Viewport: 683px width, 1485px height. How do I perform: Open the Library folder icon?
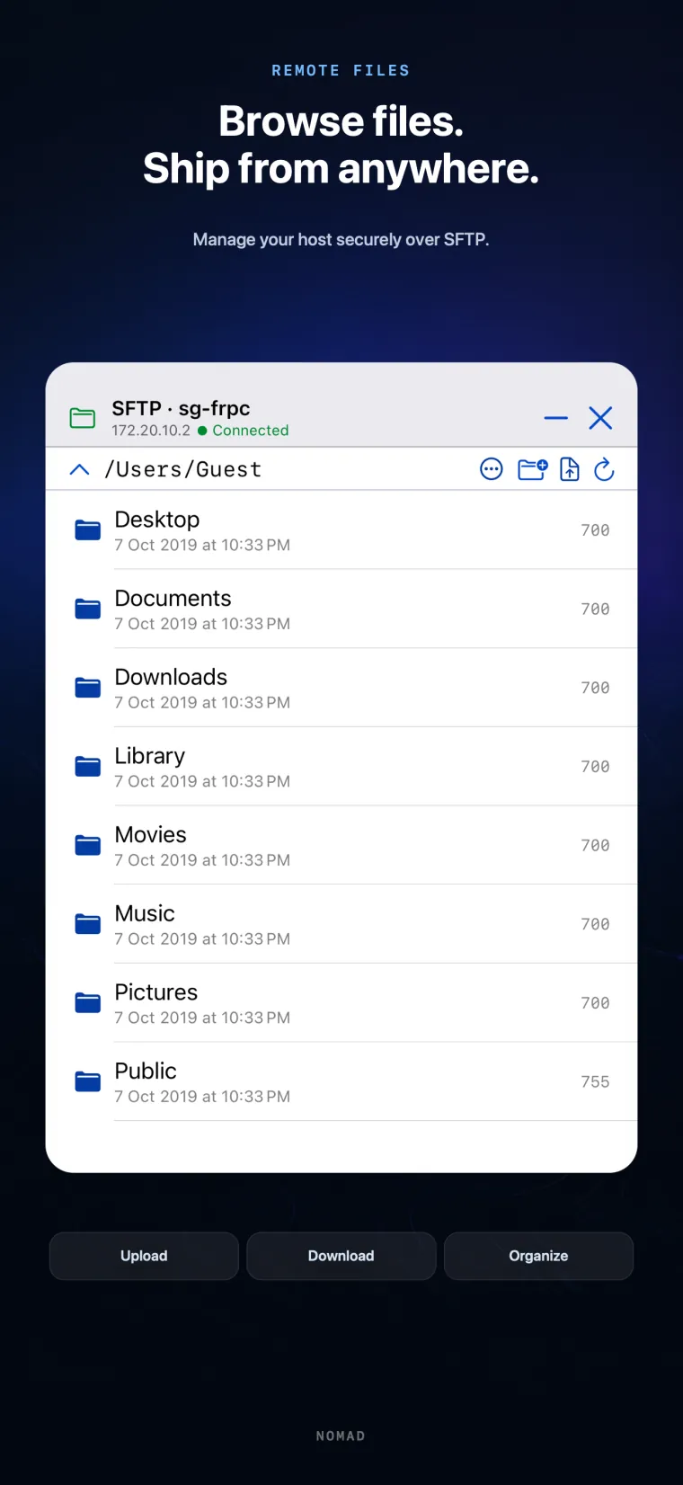[87, 767]
